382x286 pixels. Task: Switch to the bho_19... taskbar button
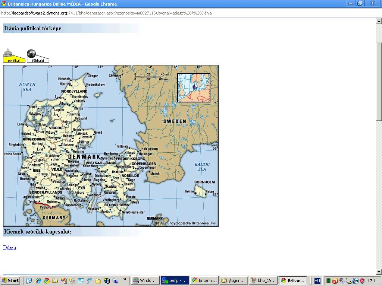263,280
